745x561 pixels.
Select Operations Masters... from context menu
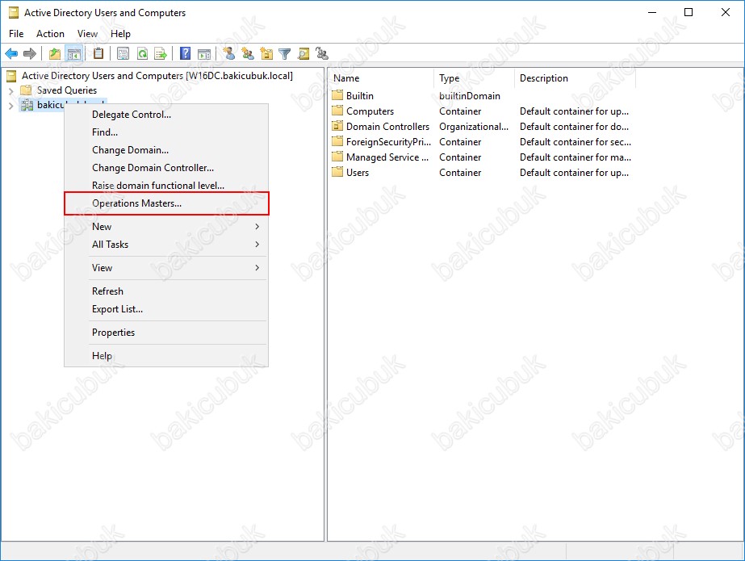(x=166, y=203)
